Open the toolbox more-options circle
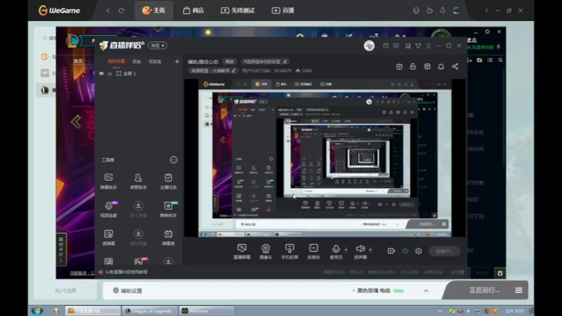The height and width of the screenshot is (316, 562). 174,160
